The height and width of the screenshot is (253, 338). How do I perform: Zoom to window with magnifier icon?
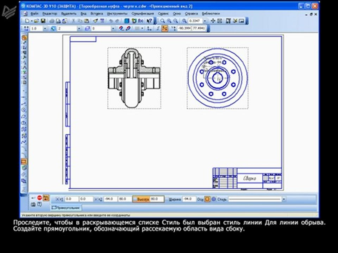[163, 21]
